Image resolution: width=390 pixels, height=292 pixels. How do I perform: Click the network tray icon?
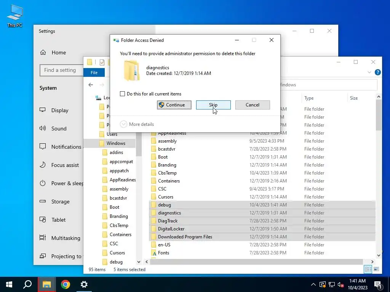point(332,284)
